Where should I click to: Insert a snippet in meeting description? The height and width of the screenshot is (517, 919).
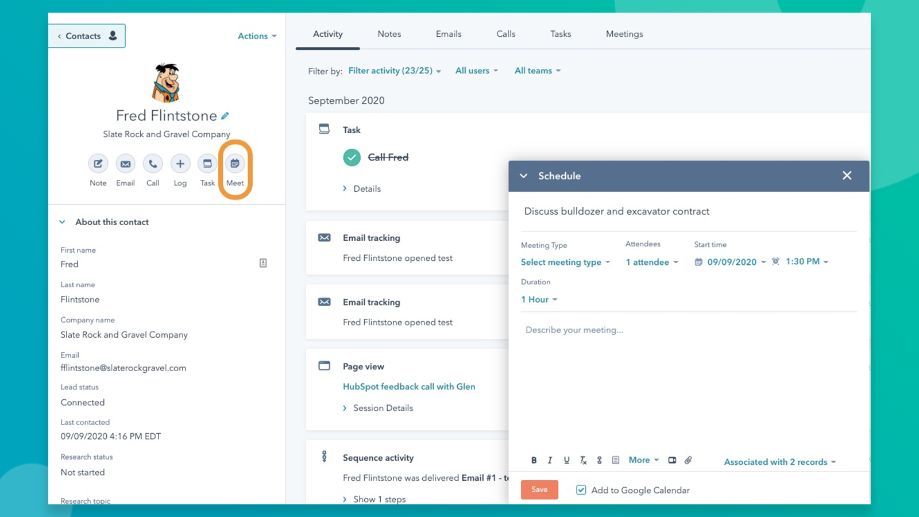coord(616,460)
